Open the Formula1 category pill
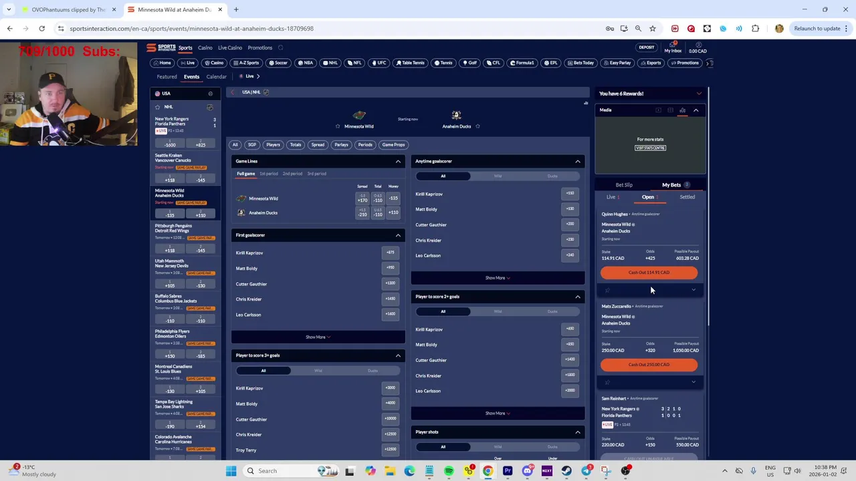The width and height of the screenshot is (856, 481). point(522,63)
